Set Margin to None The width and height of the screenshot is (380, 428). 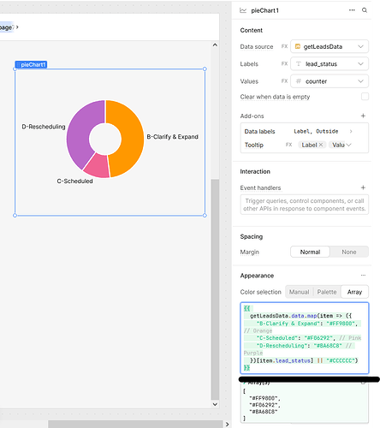(349, 252)
